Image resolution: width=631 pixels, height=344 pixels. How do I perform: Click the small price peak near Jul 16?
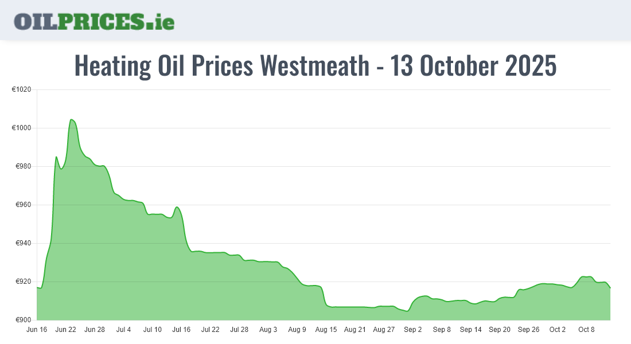(177, 207)
